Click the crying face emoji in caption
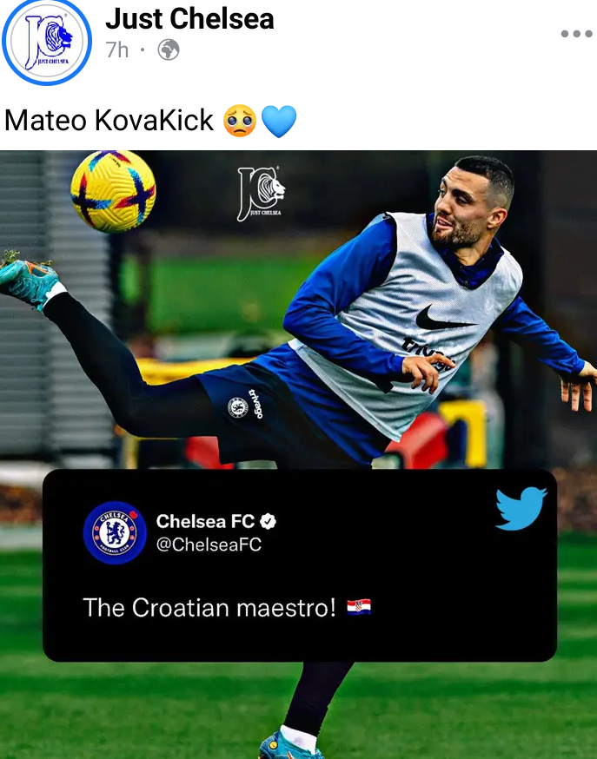597x759 pixels. 240,121
